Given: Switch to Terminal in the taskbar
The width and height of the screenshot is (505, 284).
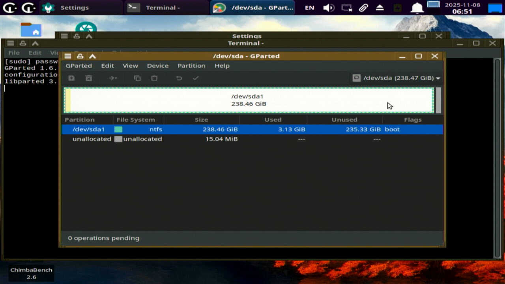Looking at the screenshot, I should [166, 7].
